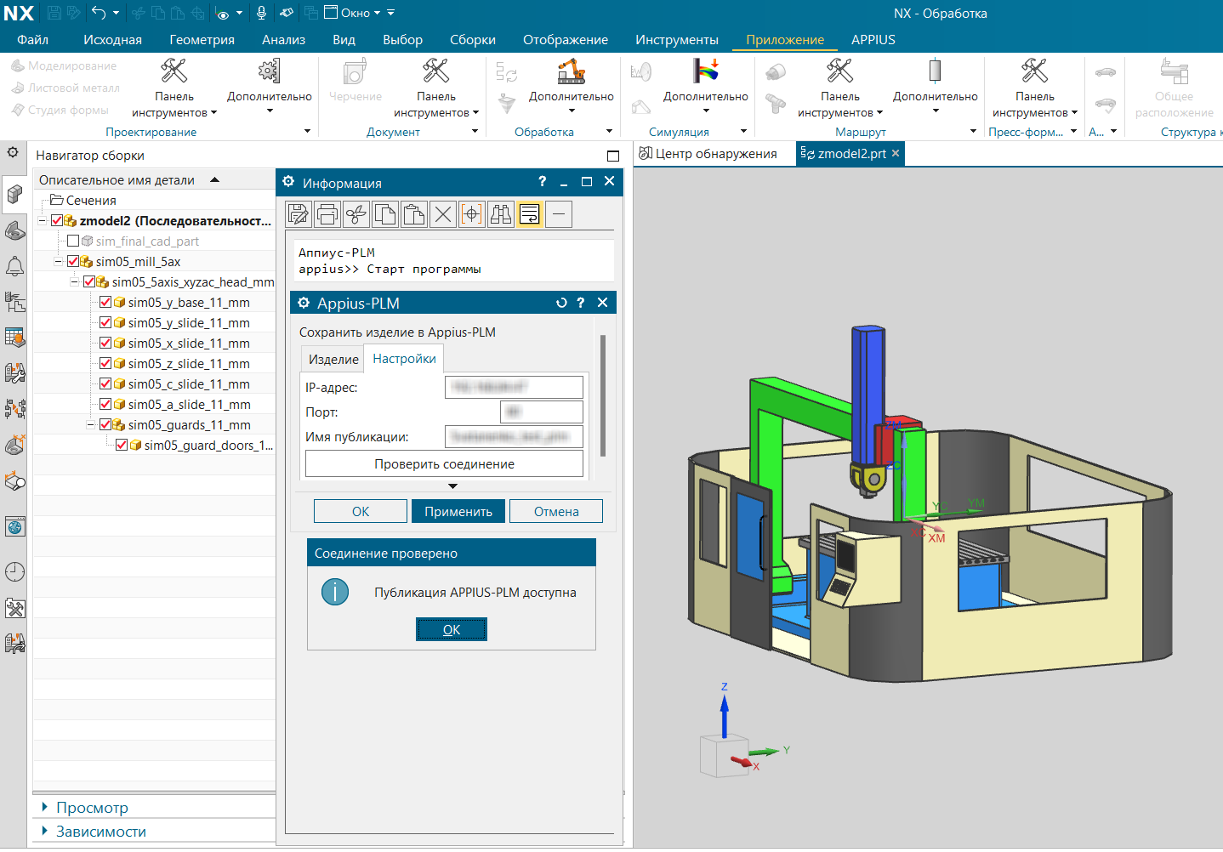Screen dimensions: 1223x852
Task: Click the bell notifications icon in left sidebar
Action: click(x=14, y=266)
